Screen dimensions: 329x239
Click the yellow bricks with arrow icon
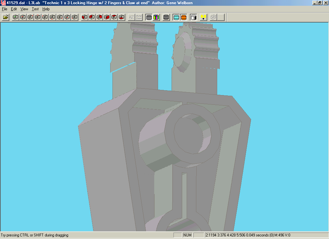[x=203, y=17]
